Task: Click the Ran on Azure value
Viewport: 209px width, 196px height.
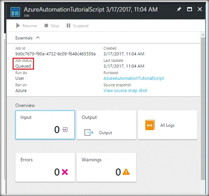Action: 21,91
